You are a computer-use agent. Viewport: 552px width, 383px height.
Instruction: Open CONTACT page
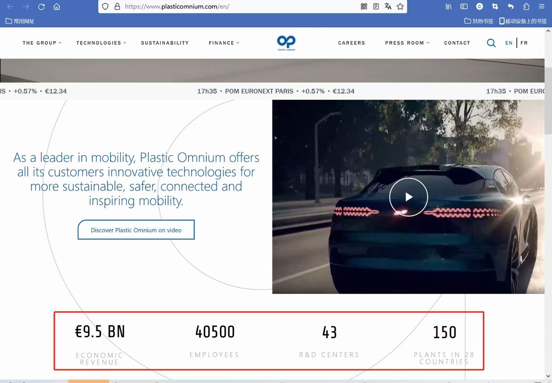[x=457, y=43]
